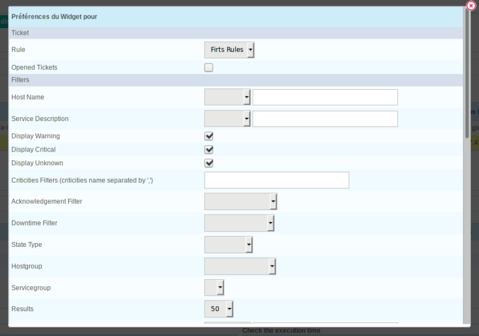Click the Acknowledgement Filter label

click(x=47, y=201)
